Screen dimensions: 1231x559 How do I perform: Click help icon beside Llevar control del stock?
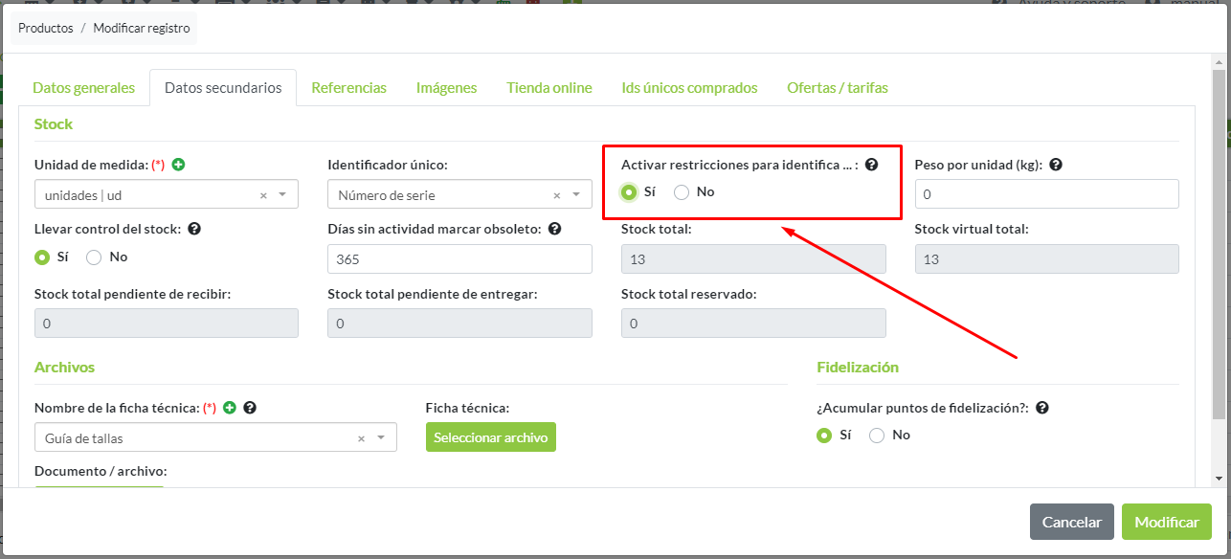click(194, 229)
